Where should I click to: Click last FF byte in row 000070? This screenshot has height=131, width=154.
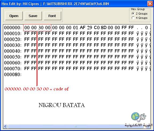[x=131, y=69]
